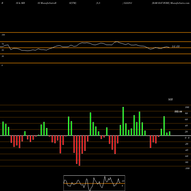
Task: Click the MR axis label -40
Action: pyautogui.click(x=186, y=150)
